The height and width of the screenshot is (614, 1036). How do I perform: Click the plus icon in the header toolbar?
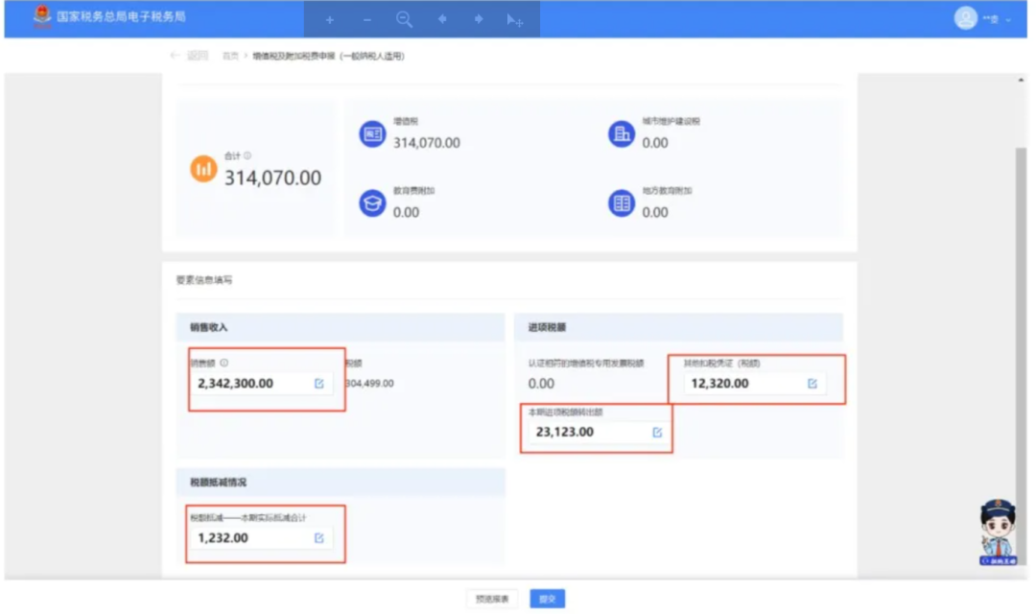[x=329, y=20]
